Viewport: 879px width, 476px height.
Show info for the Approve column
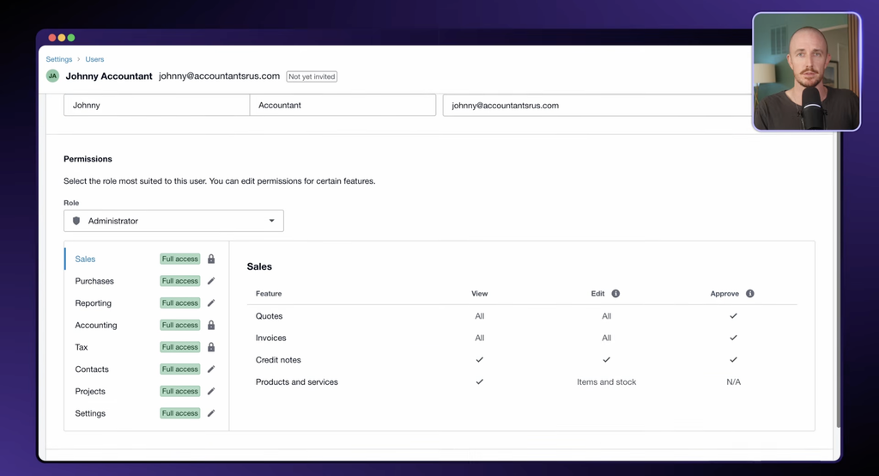[x=750, y=294]
